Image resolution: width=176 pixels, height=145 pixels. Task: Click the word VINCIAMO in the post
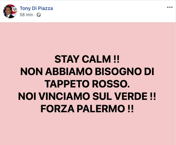point(64,96)
